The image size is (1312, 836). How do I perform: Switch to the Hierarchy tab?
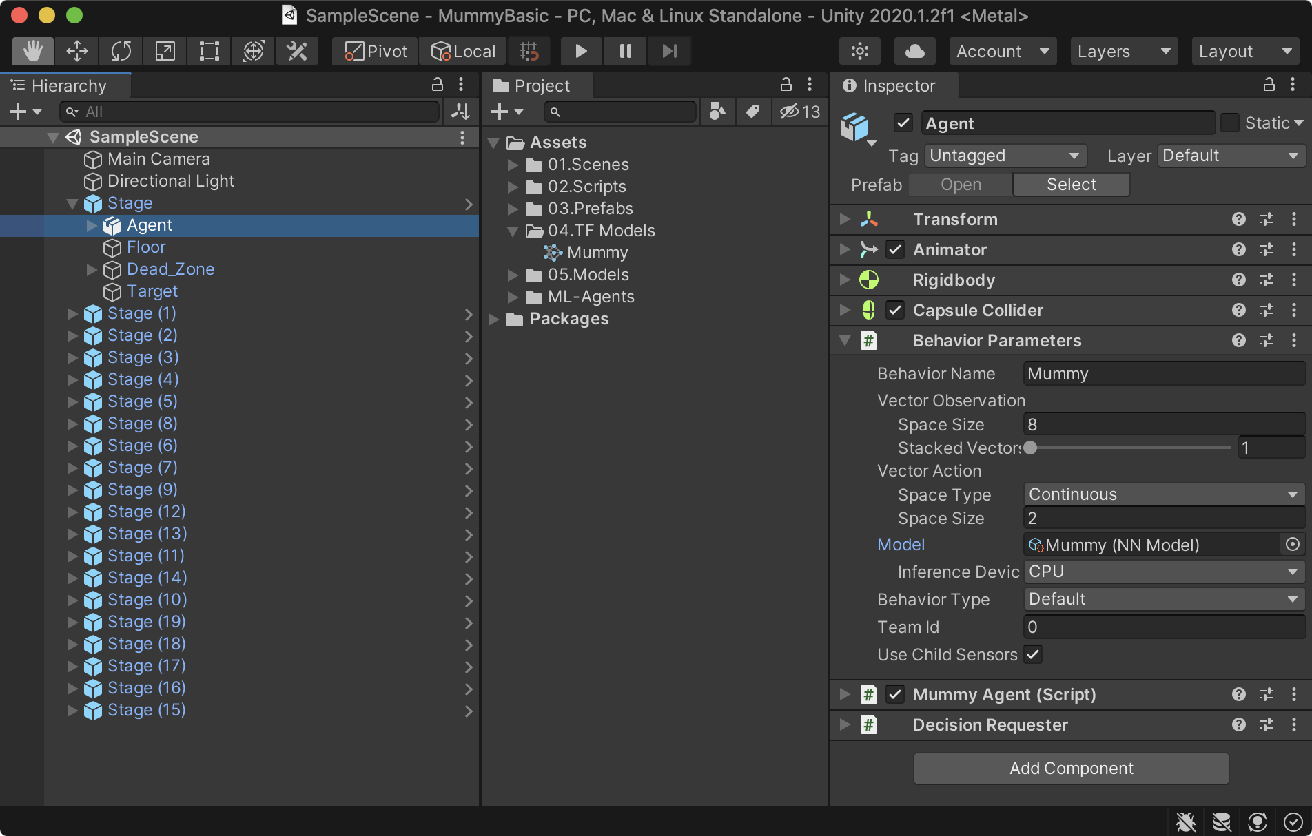tap(66, 85)
